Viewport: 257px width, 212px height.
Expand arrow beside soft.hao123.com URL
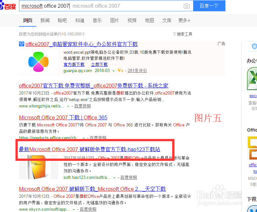[x=114, y=178]
